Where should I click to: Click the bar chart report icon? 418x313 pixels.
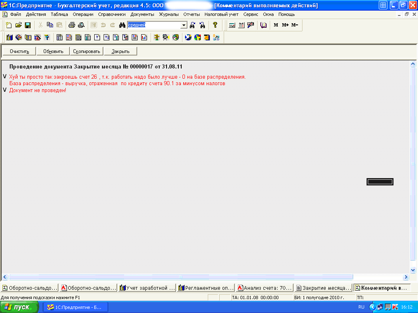pos(144,37)
